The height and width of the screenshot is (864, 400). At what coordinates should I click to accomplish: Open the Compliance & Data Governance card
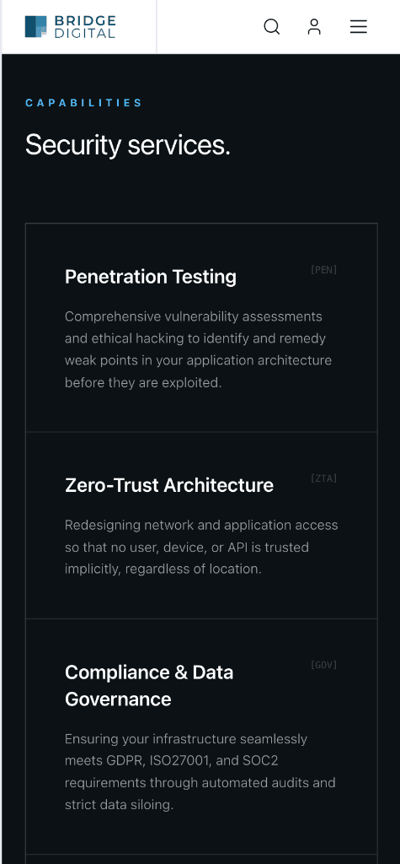tap(201, 737)
